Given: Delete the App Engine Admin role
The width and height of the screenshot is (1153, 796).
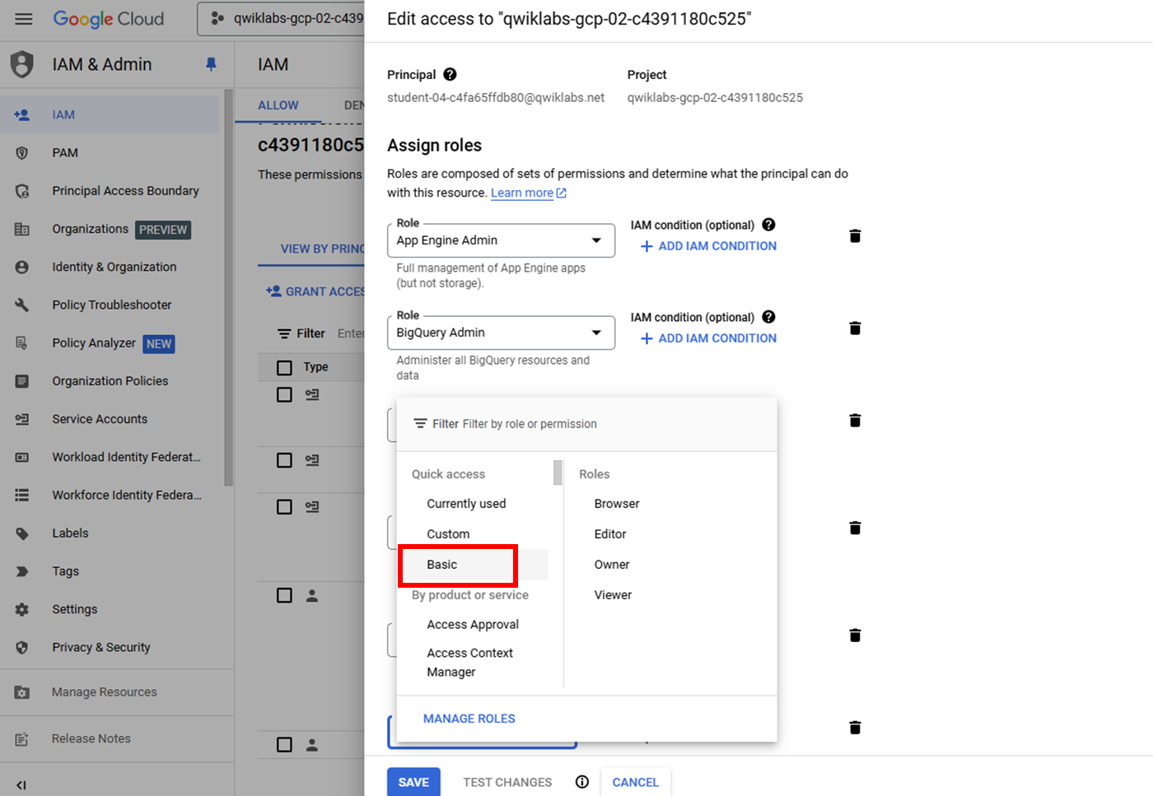Looking at the screenshot, I should coord(855,236).
